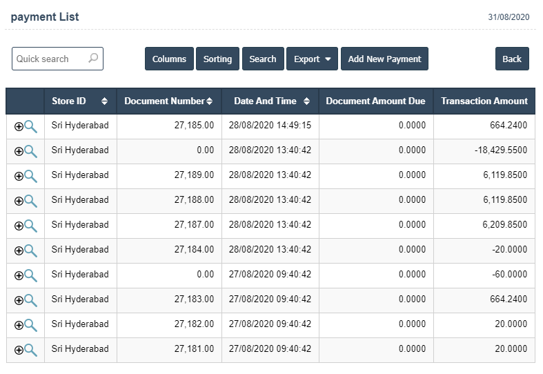Click the plus circle icon for document 27,184.00
Screen dimensions: 543x374
[19, 250]
